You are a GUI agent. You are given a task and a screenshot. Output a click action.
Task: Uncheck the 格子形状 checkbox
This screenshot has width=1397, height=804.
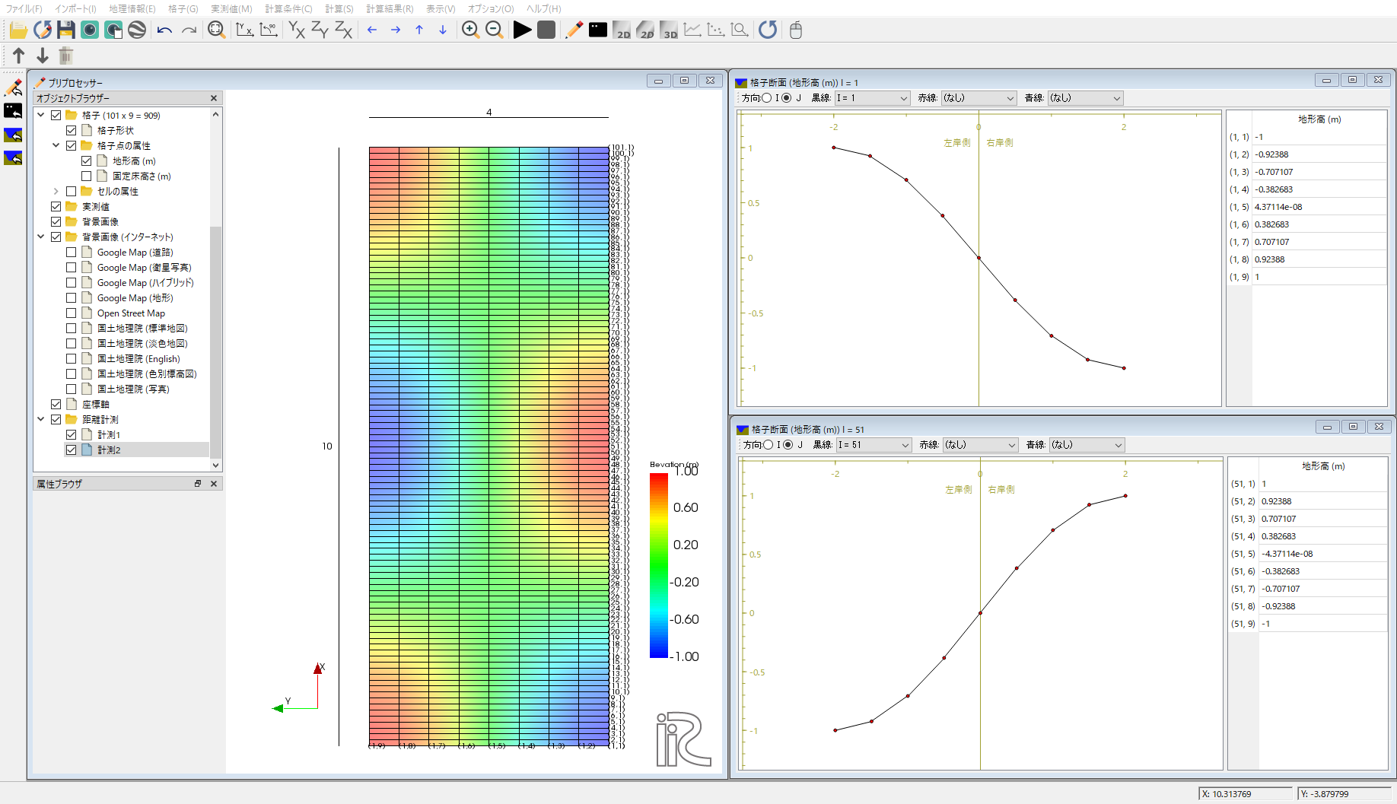coord(72,131)
